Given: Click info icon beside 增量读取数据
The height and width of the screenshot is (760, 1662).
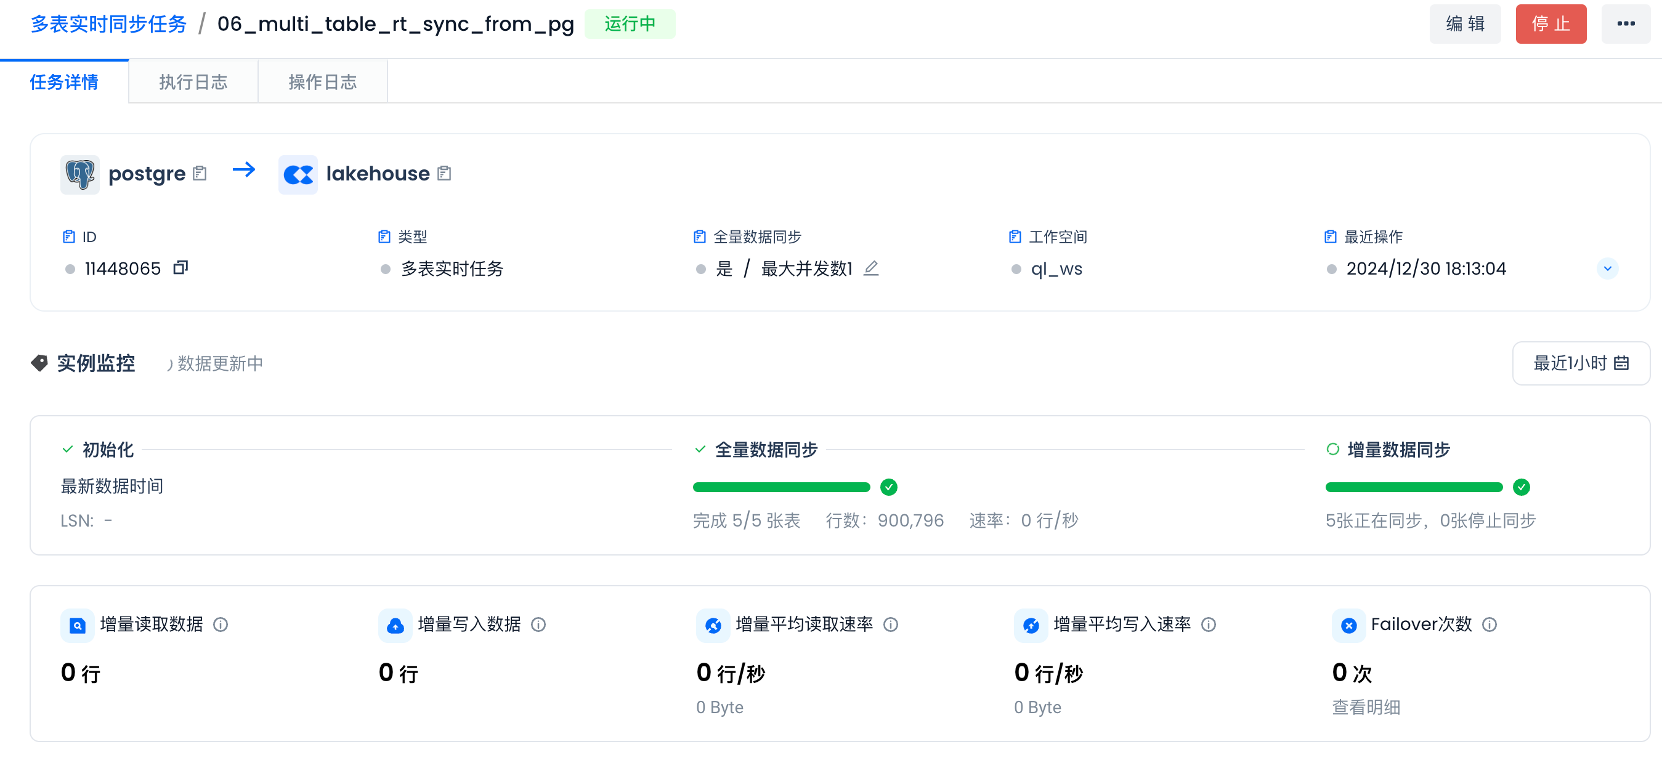Looking at the screenshot, I should [221, 624].
